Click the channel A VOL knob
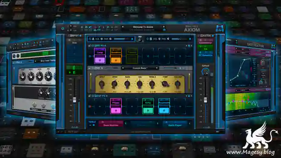The width and height of the screenshot is (281, 158). pyautogui.click(x=102, y=39)
